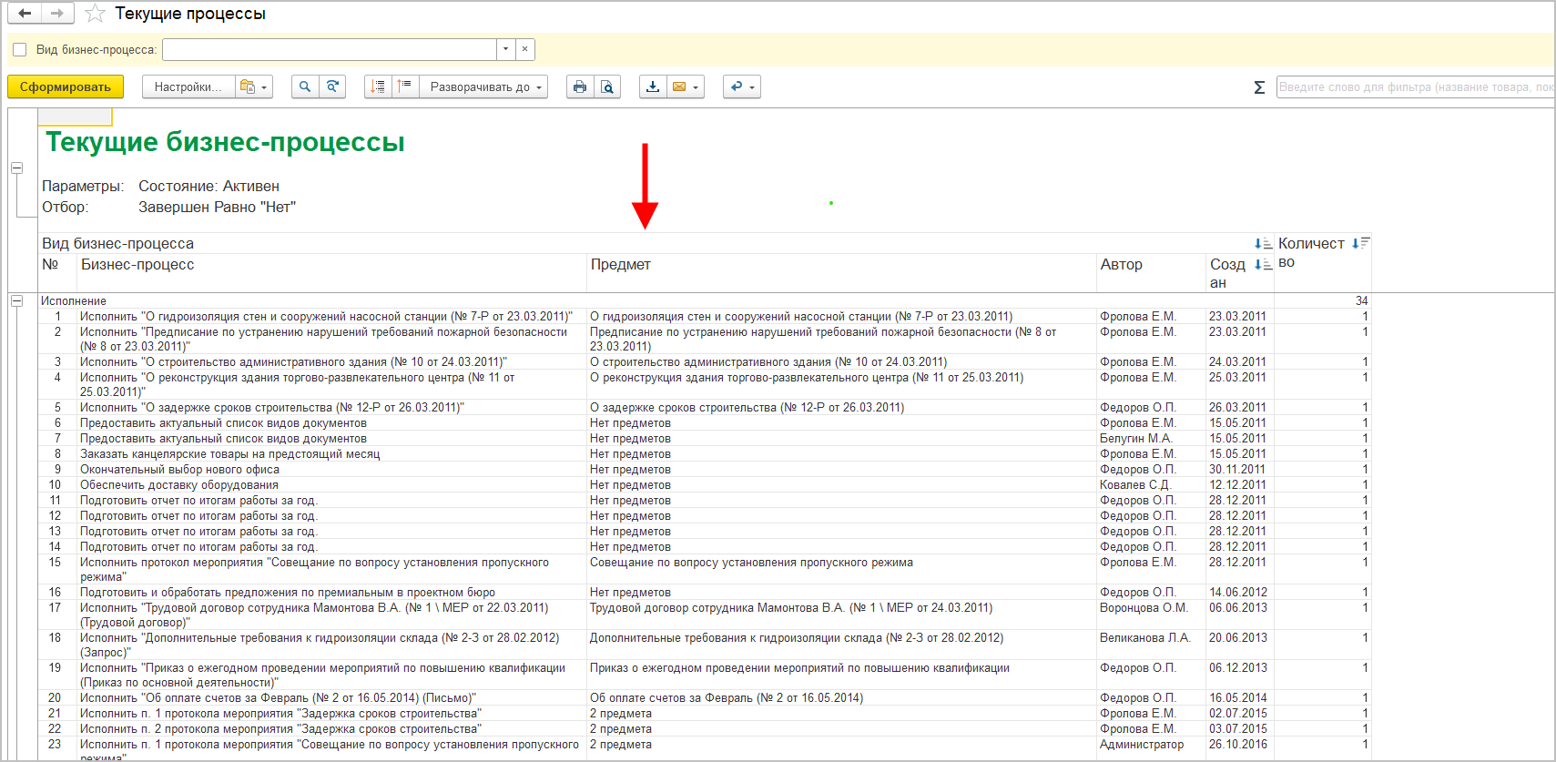The image size is (1556, 762).
Task: Click the sum Σ icon
Action: [x=1259, y=87]
